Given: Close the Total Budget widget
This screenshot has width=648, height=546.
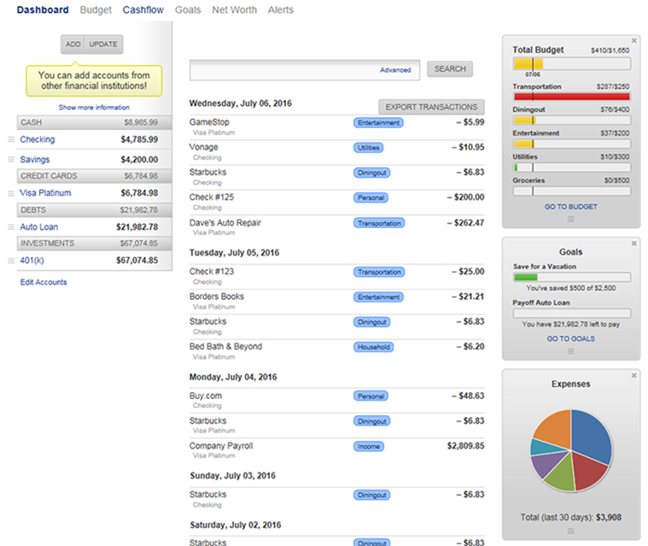Looking at the screenshot, I should click(634, 40).
